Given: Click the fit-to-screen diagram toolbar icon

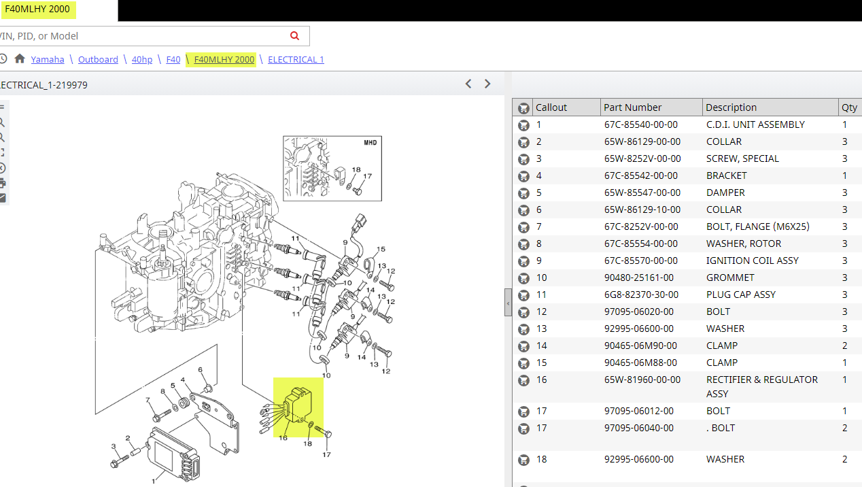Looking at the screenshot, I should click(x=2, y=152).
